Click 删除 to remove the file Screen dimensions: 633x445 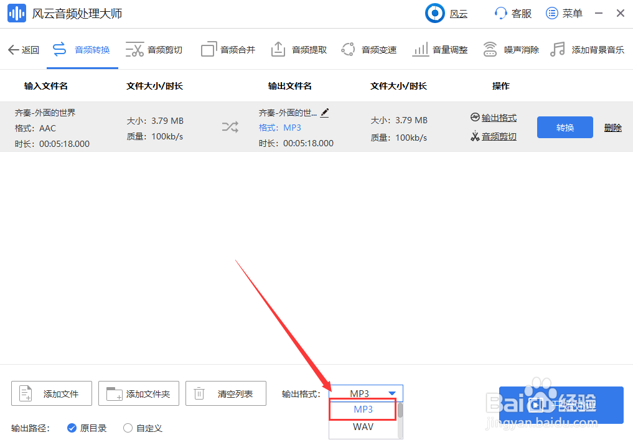click(613, 128)
